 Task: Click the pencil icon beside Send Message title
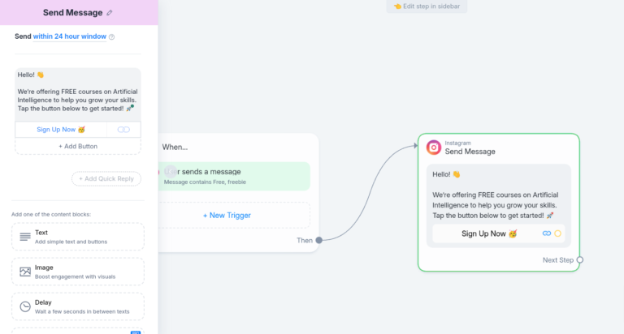[x=110, y=13]
